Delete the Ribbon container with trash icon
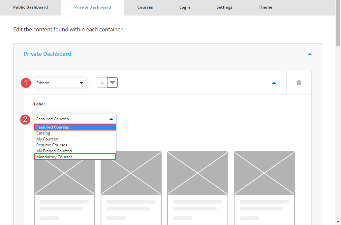Screen dimensions: 341x225 pos(299,83)
